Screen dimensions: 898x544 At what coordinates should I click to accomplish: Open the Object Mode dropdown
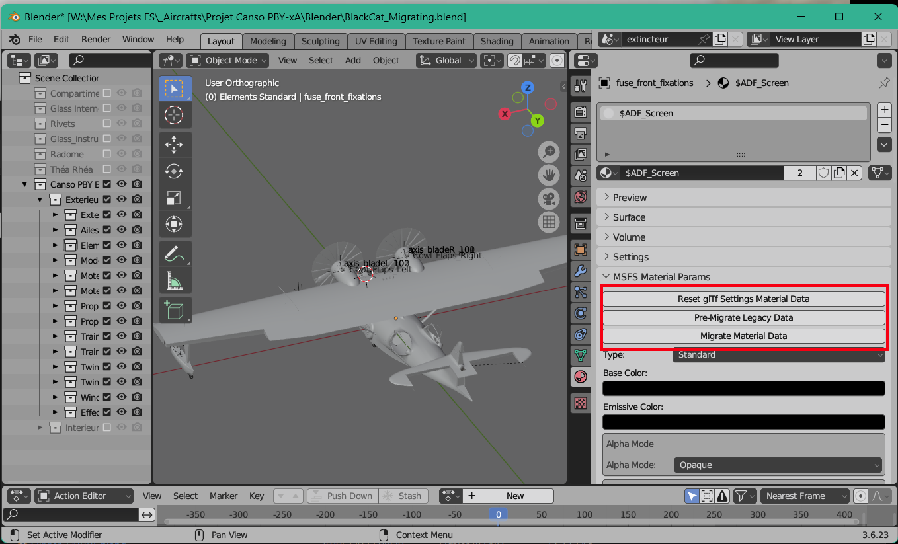click(228, 60)
